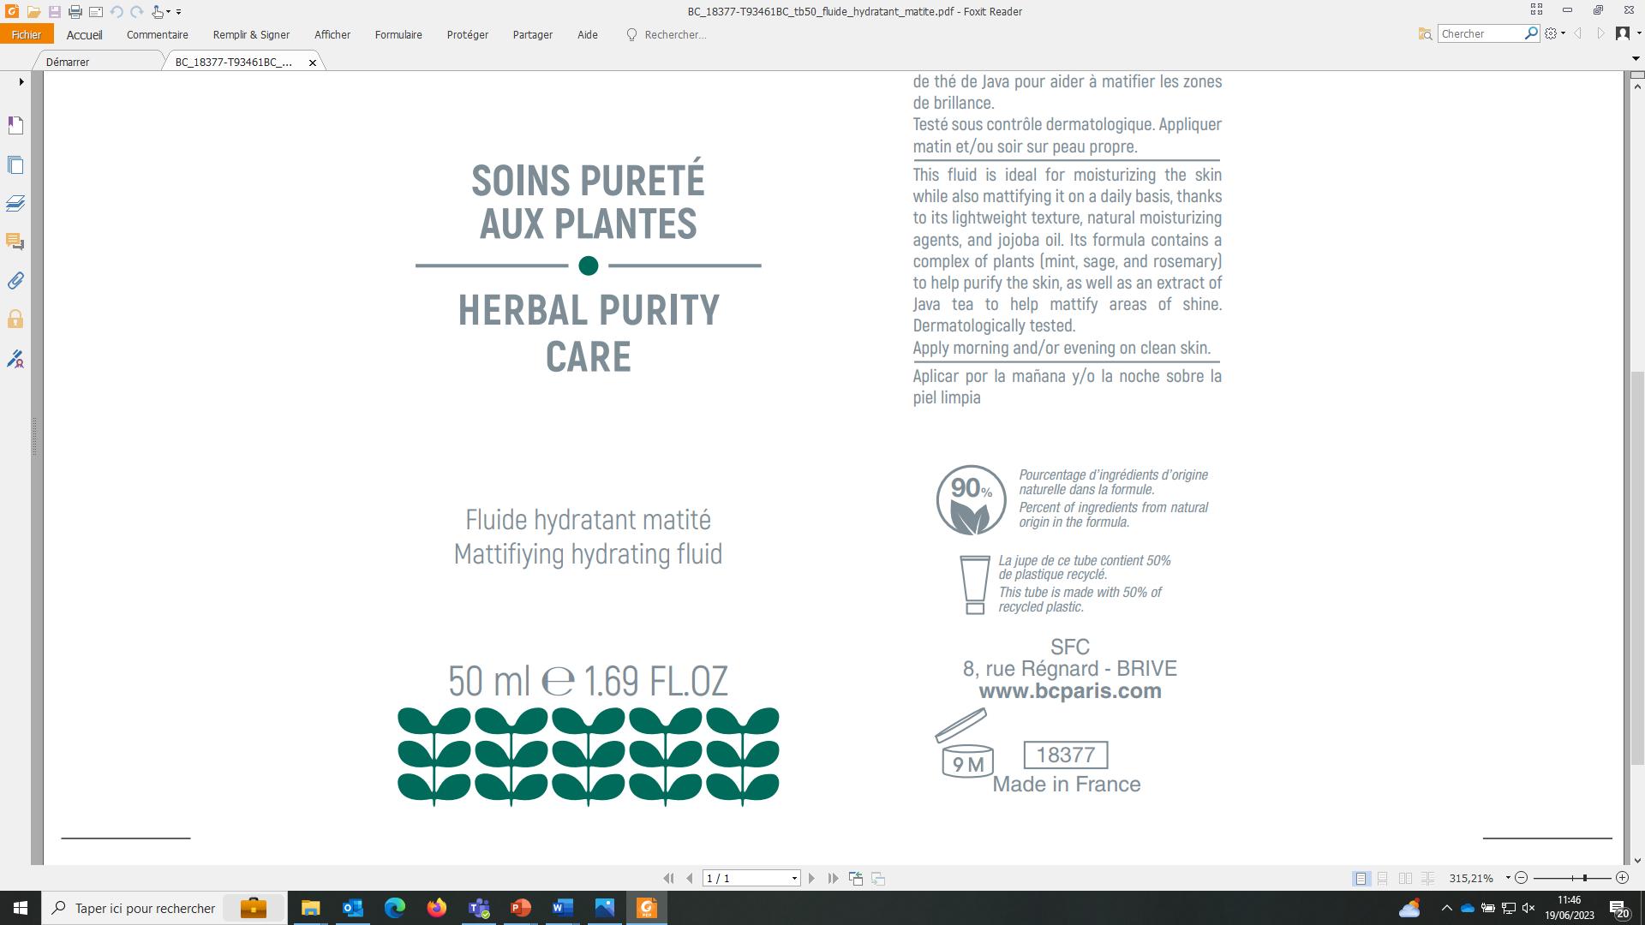This screenshot has width=1645, height=925.
Task: Switch to the Démarrer document tab
Action: coord(69,63)
